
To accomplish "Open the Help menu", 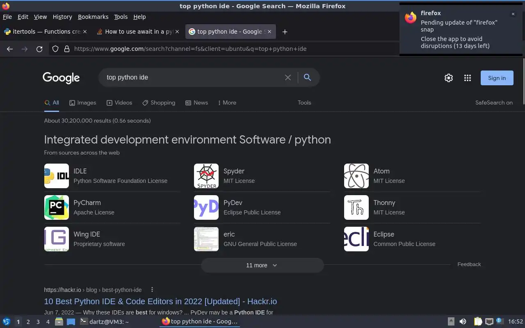I will coord(139,17).
